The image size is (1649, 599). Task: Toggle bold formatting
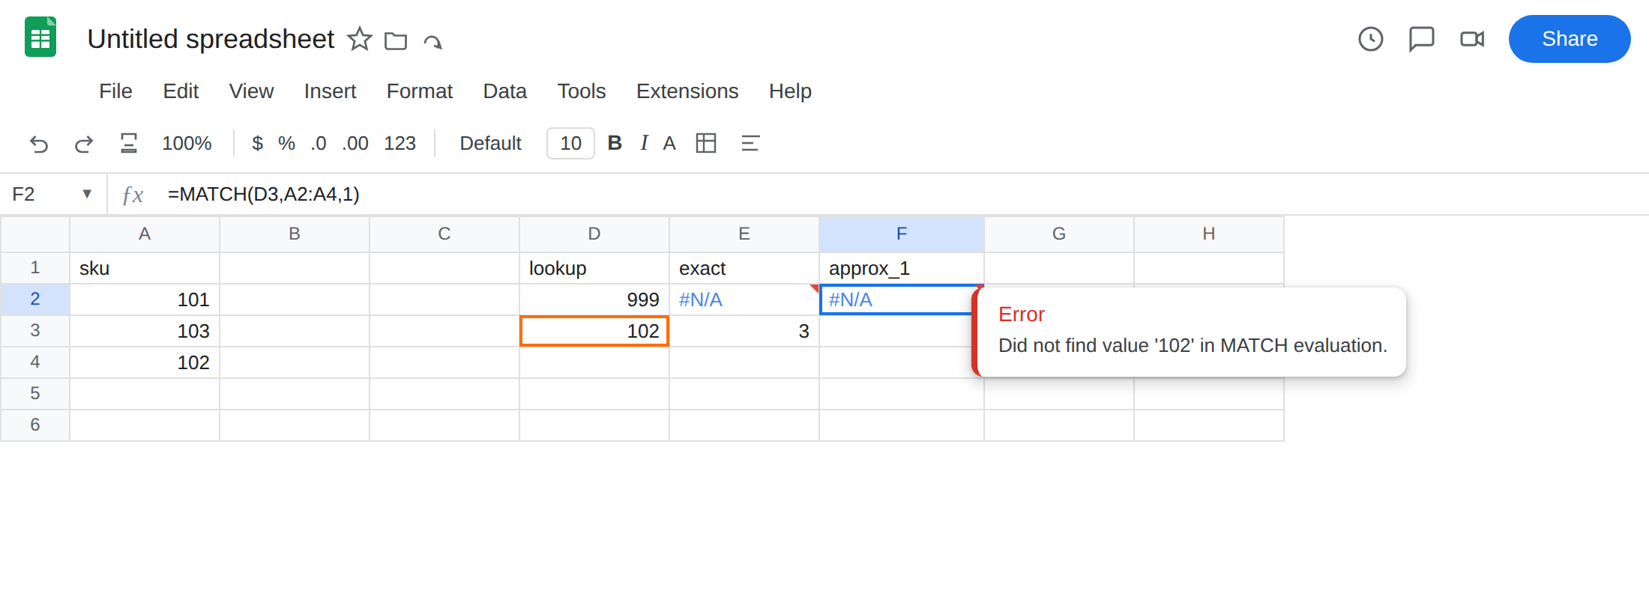point(615,143)
